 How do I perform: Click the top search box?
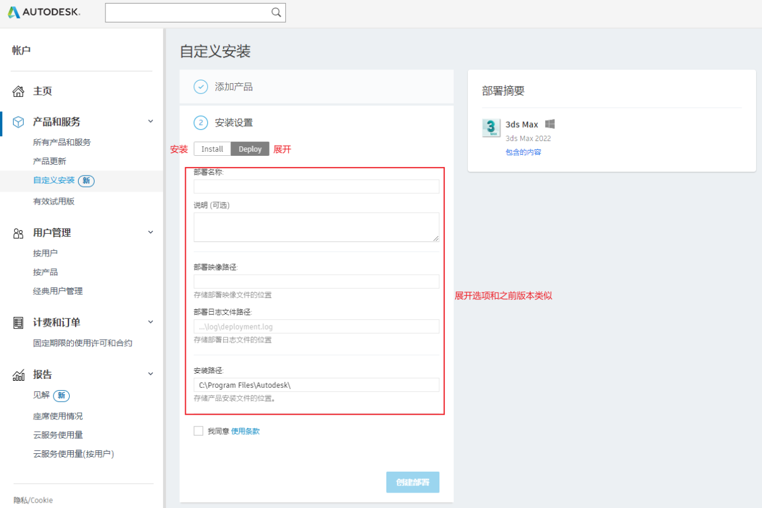point(195,12)
